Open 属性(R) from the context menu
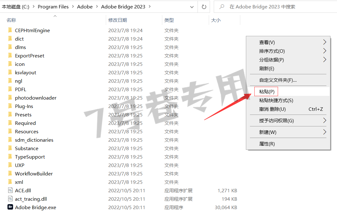This screenshot has width=337, height=211. click(288, 144)
